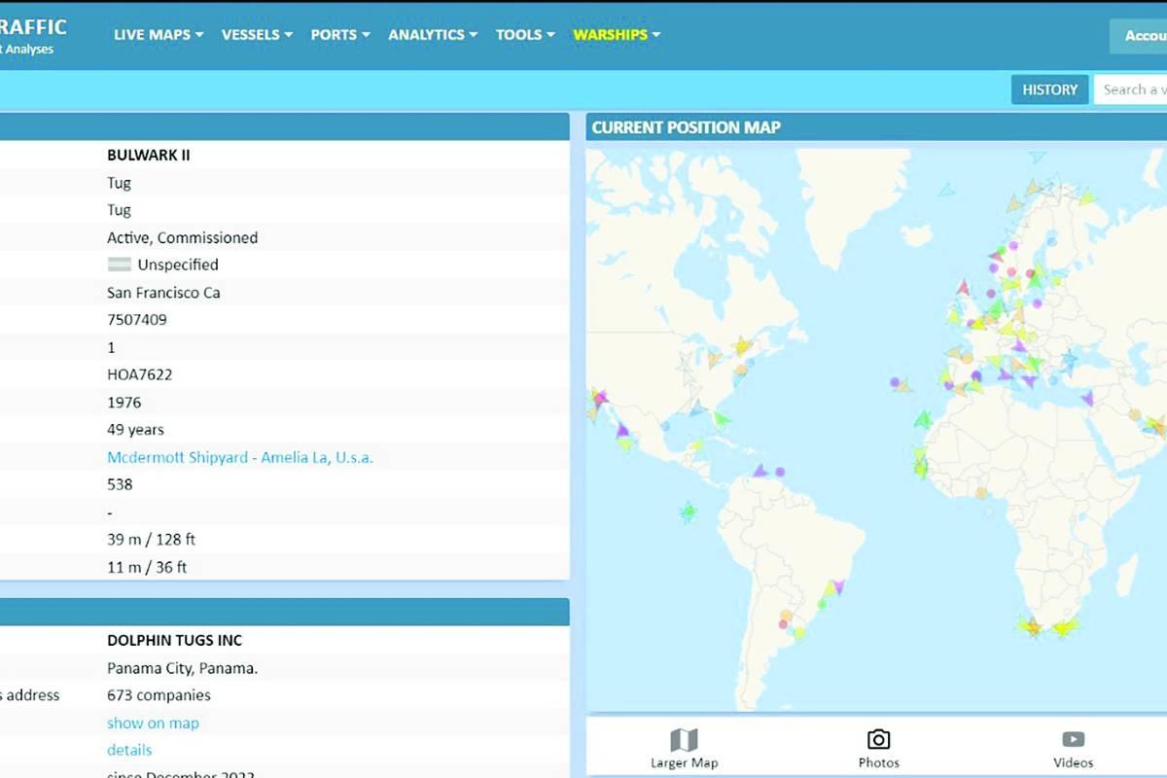Expand the Ports dropdown menu
The image size is (1167, 778).
(340, 34)
